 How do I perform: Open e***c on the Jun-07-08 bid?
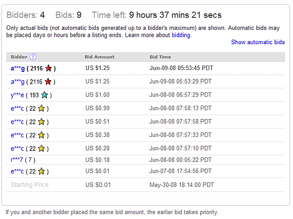(x=17, y=171)
